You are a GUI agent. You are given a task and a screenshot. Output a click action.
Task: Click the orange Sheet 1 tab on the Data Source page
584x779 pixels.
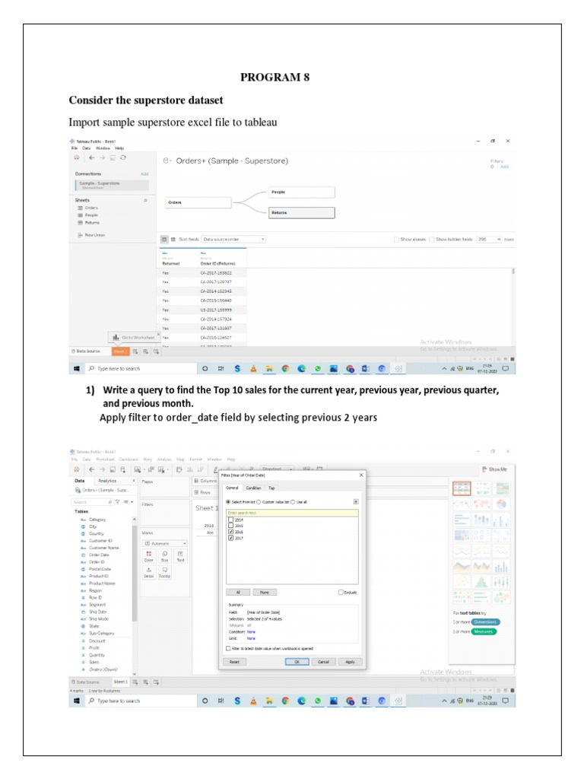(121, 351)
